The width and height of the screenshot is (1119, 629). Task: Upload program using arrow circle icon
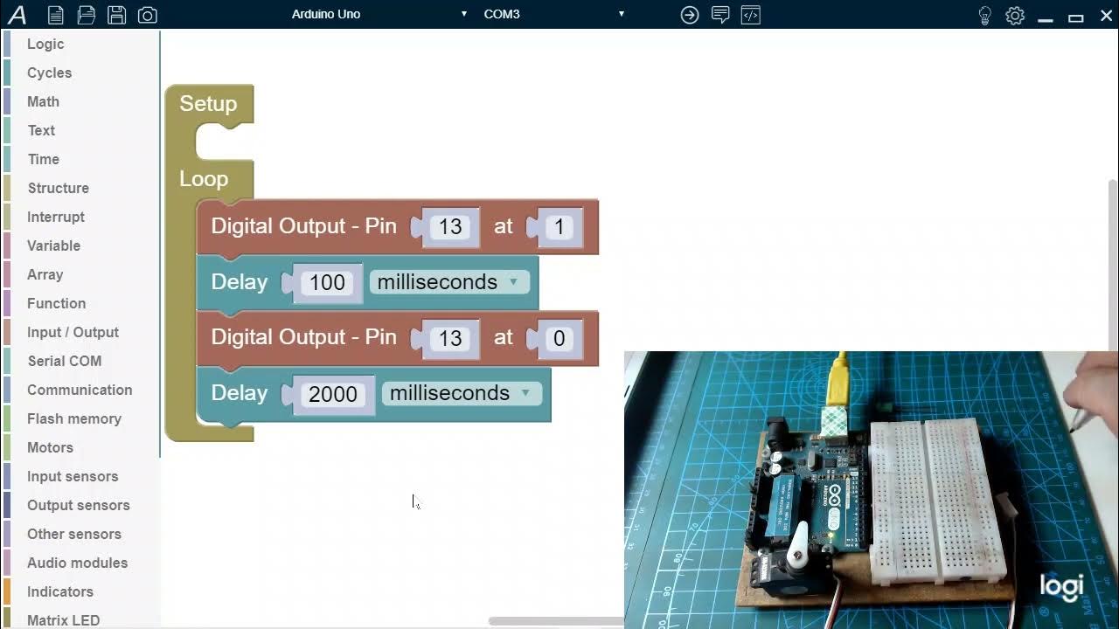[x=690, y=15]
